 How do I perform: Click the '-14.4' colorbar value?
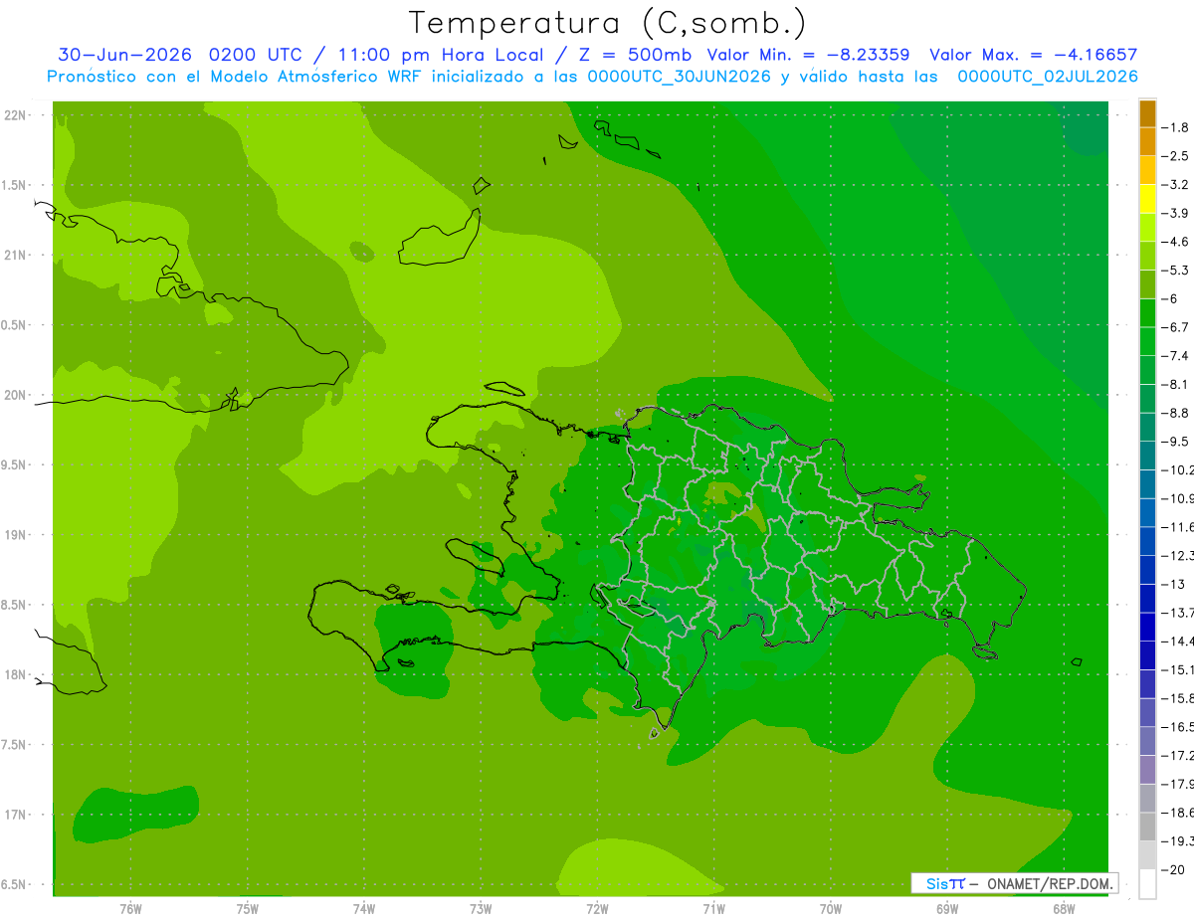(1177, 641)
